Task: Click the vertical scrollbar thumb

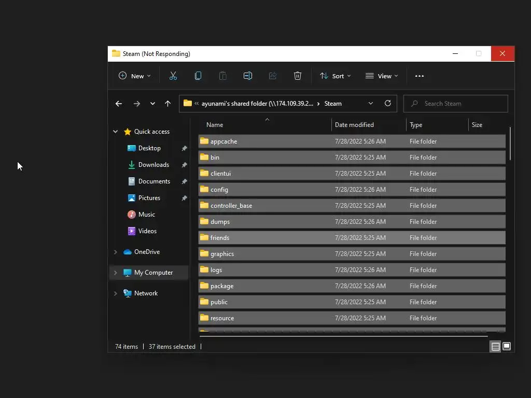Action: (x=510, y=144)
